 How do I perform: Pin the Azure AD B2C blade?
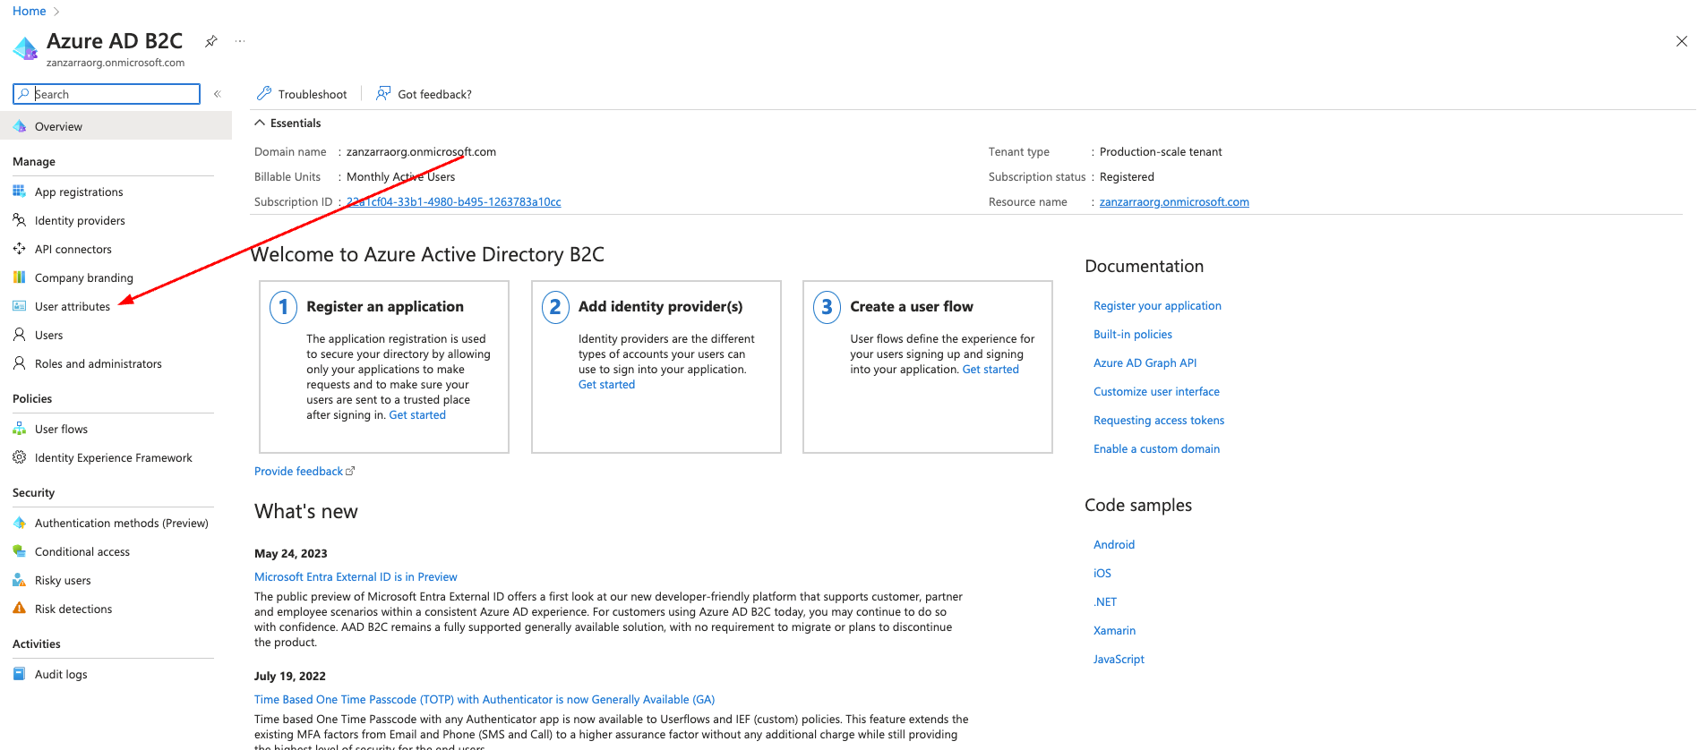click(x=211, y=41)
